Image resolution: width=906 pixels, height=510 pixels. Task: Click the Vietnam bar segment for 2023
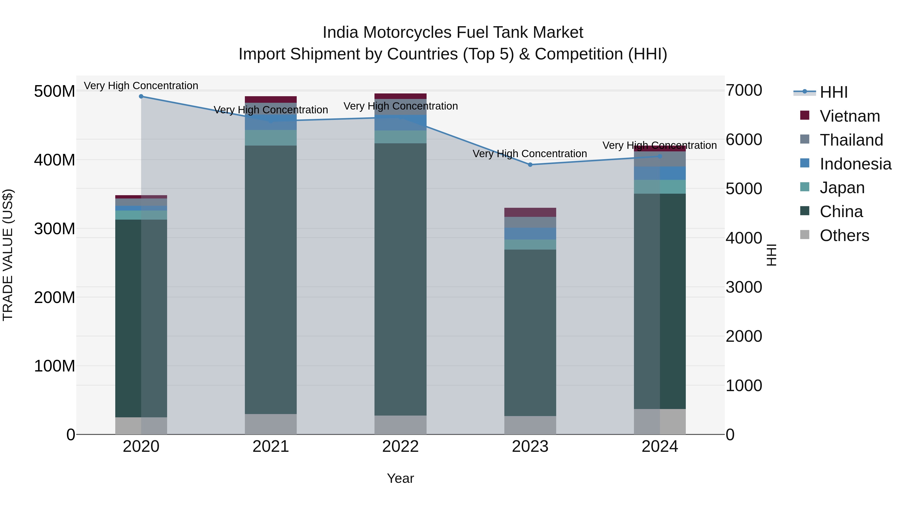pos(530,212)
